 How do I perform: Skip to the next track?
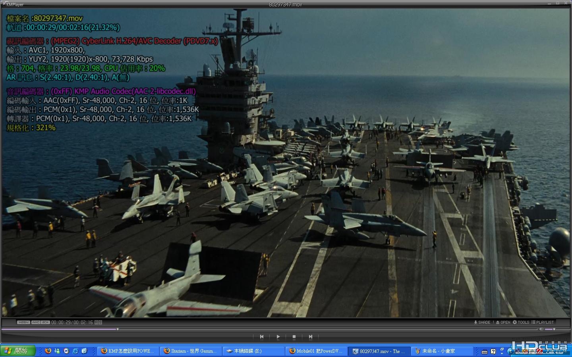click(310, 337)
